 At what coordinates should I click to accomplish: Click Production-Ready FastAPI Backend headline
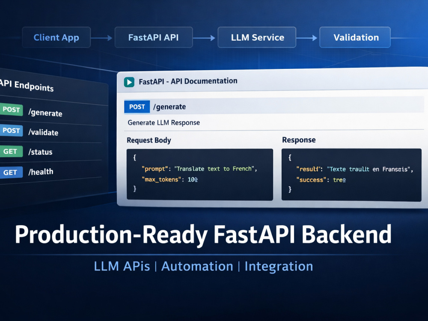[203, 235]
